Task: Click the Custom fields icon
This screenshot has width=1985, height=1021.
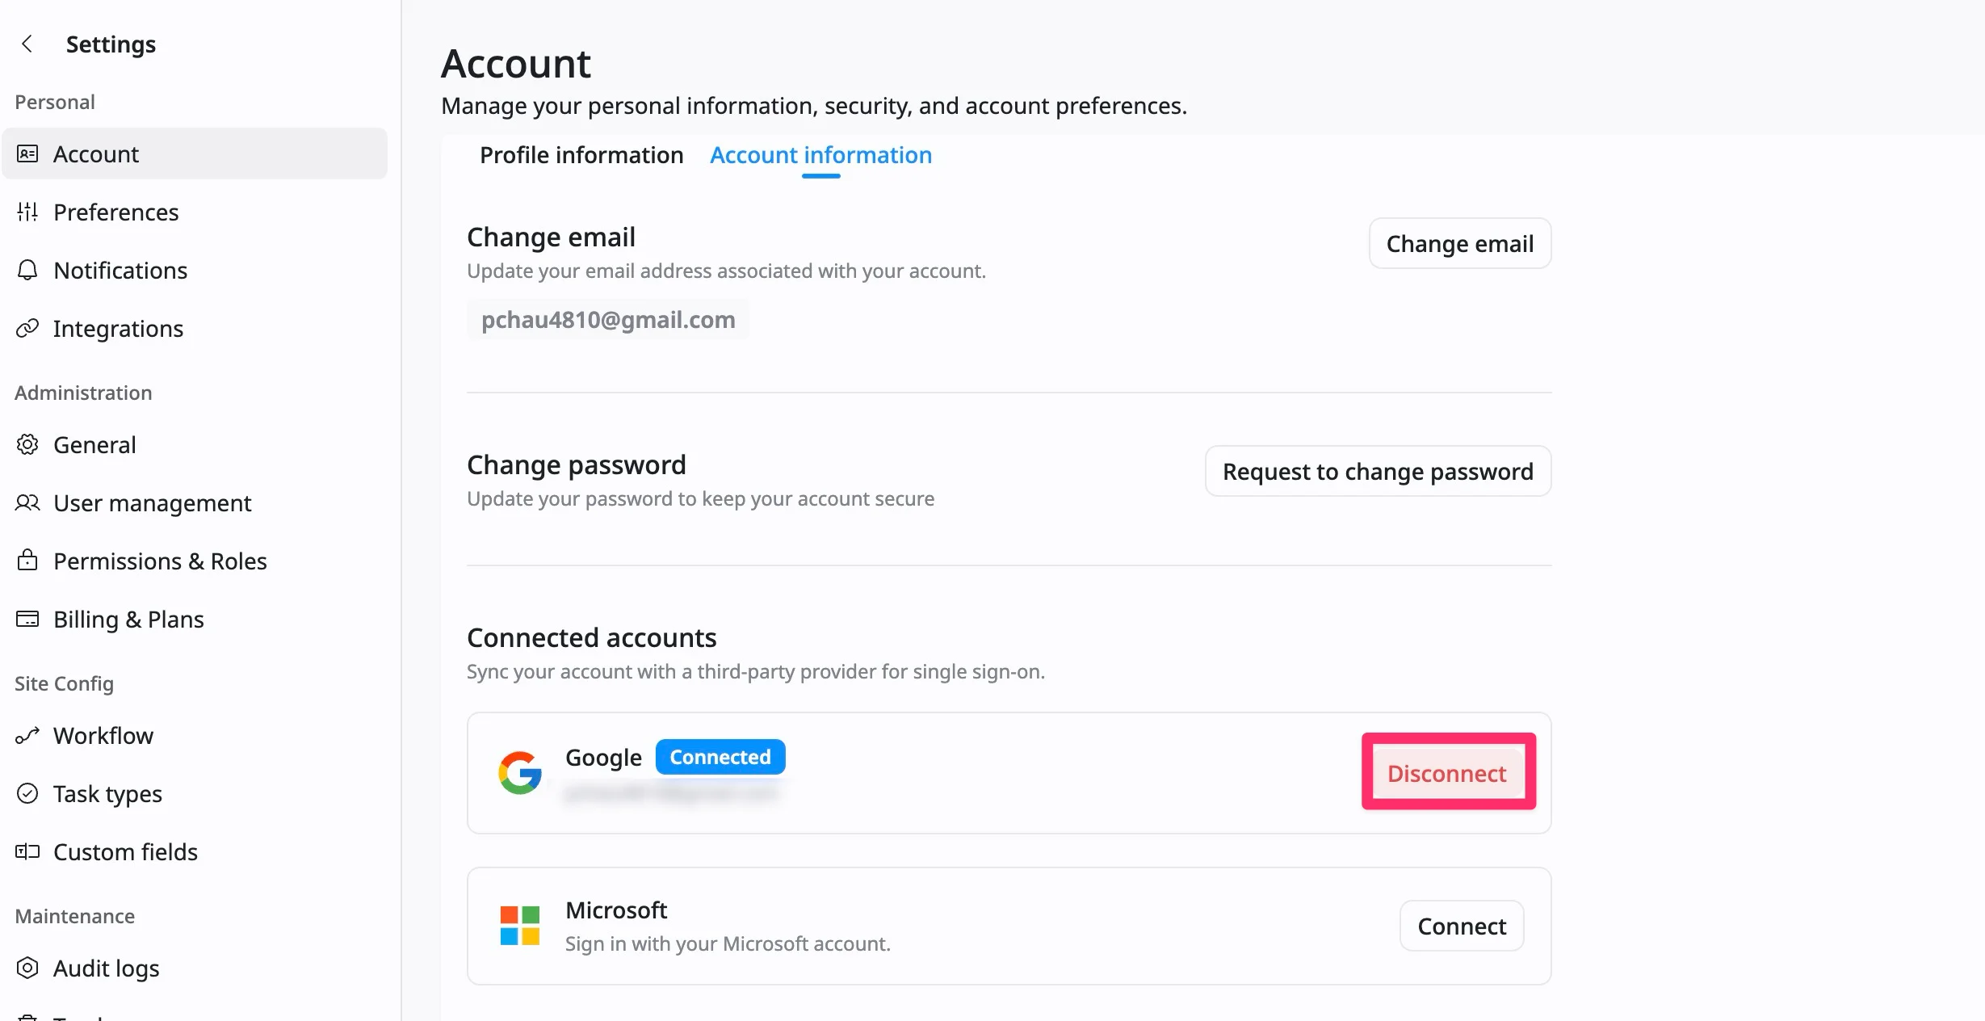Action: (x=27, y=851)
